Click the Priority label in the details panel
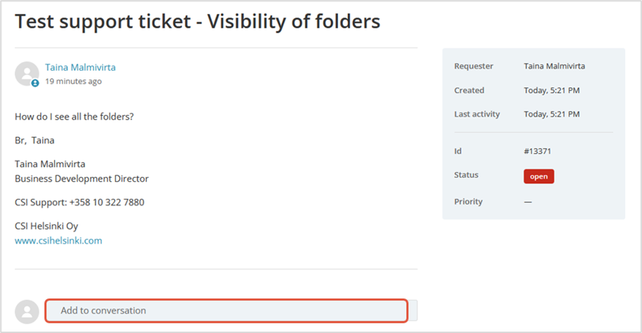The image size is (642, 333). 469,202
